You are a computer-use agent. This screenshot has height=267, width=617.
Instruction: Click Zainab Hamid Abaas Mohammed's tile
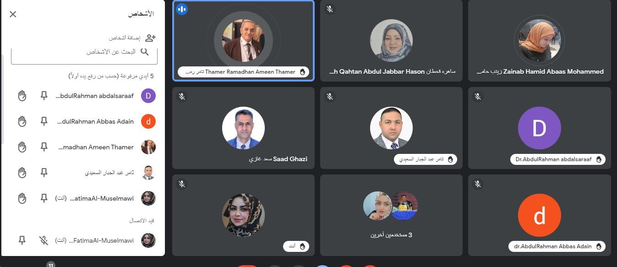540,41
